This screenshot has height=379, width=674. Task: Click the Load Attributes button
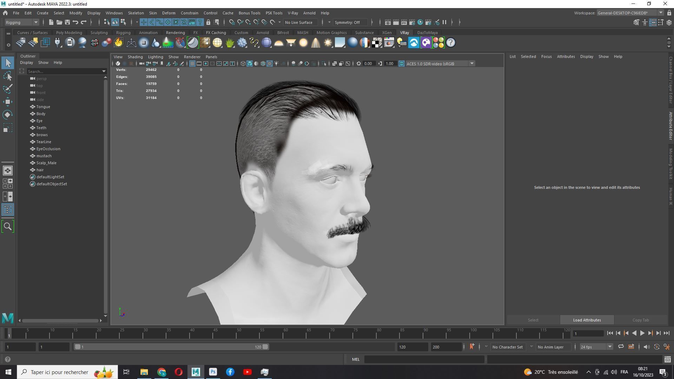587,320
